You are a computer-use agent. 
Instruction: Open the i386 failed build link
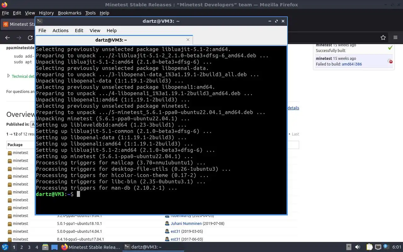pyautogui.click(x=358, y=64)
